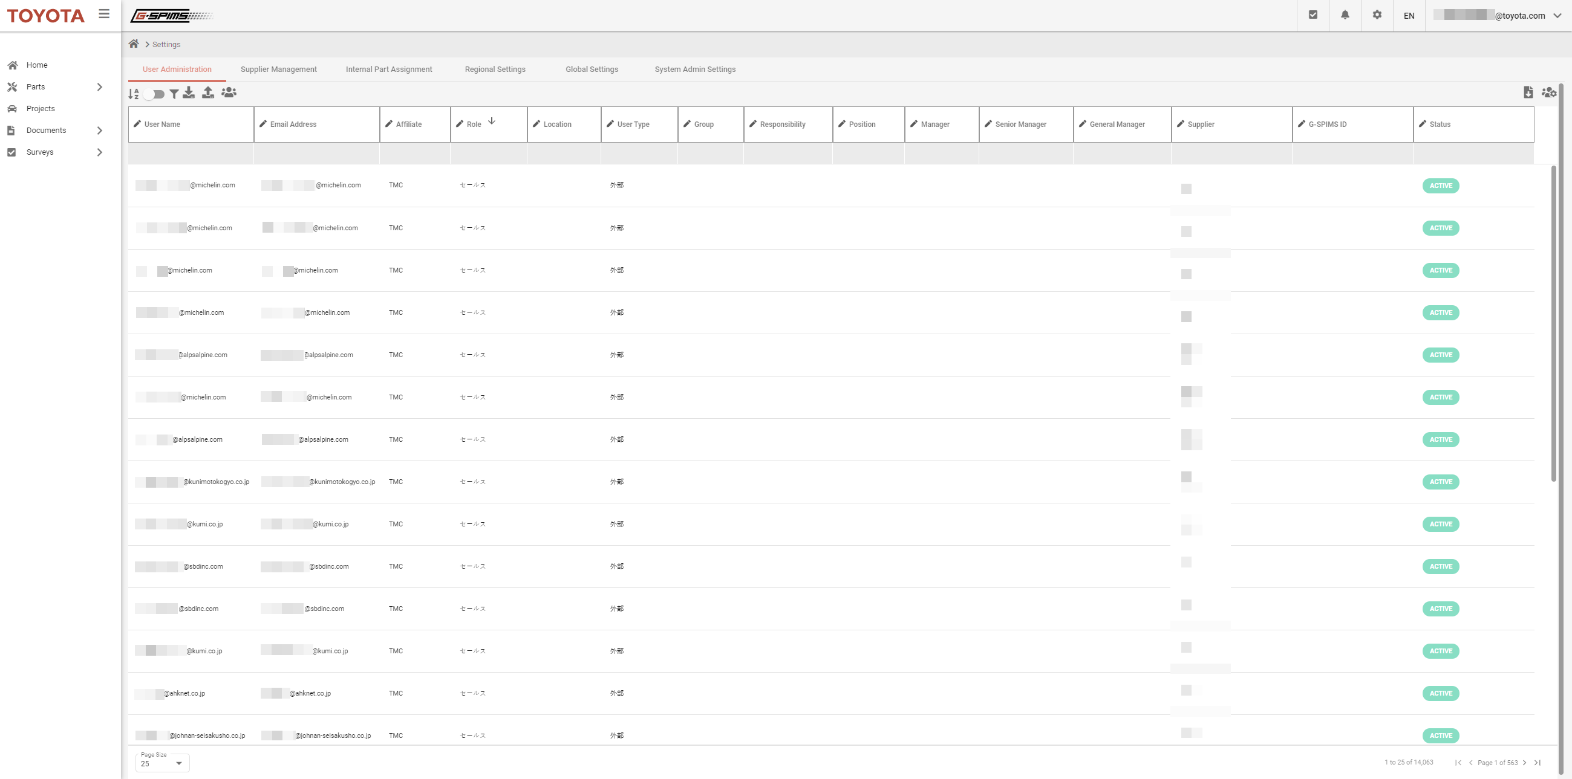The image size is (1572, 779).
Task: Click the EN language button
Action: 1409,16
